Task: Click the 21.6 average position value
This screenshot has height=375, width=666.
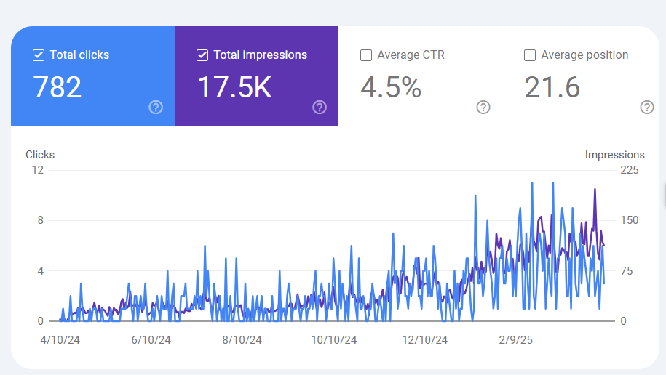Action: (x=552, y=88)
